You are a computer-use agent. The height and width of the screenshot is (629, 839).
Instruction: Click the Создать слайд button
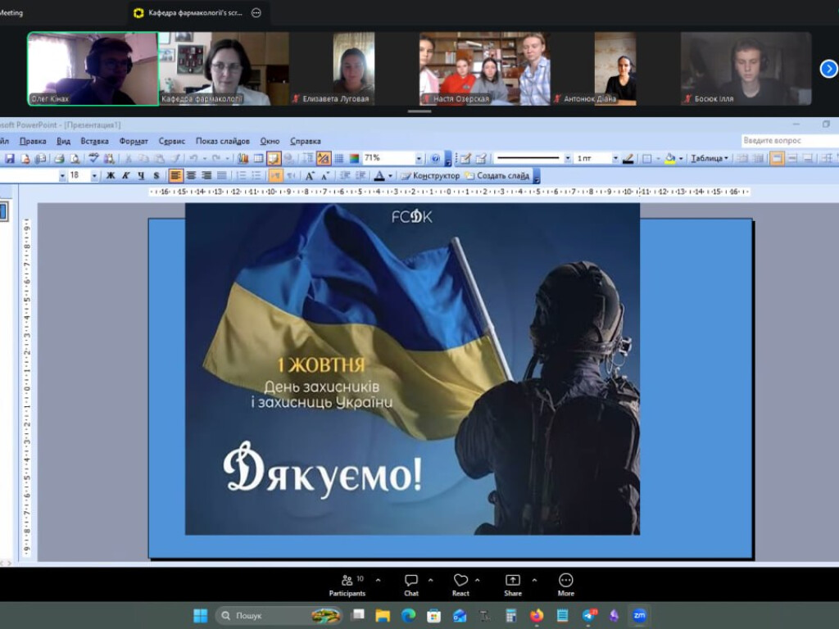[497, 176]
